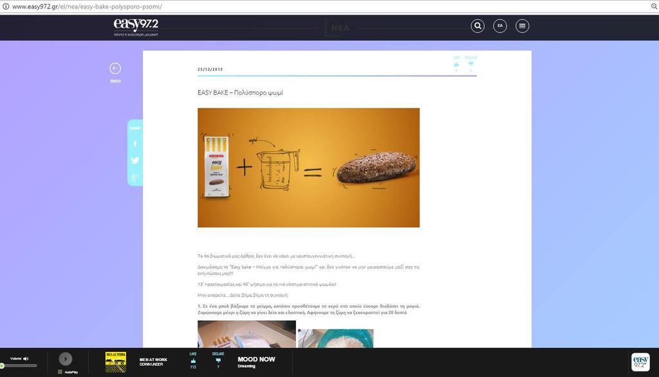The image size is (659, 377).
Task: Click the article title EASY BAKE – Πολύσπορο ψωμί
Action: click(x=240, y=92)
